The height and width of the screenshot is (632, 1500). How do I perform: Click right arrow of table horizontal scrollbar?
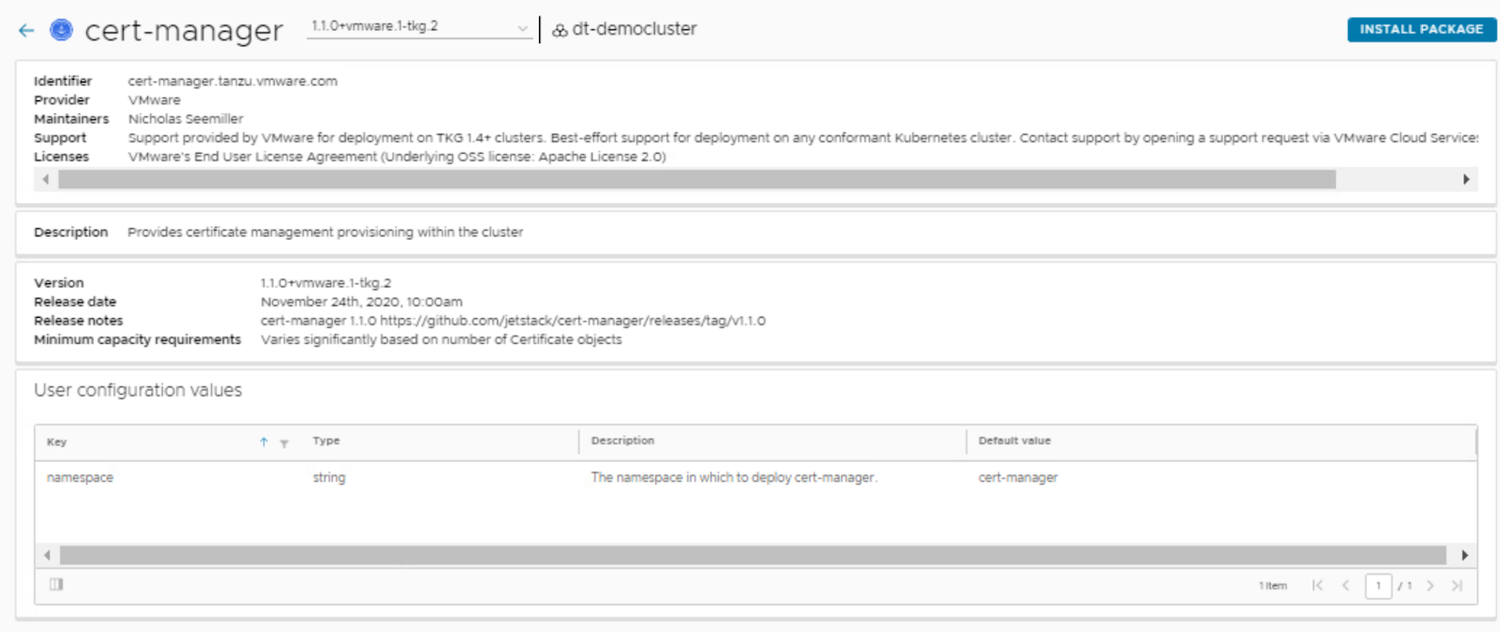click(1464, 555)
